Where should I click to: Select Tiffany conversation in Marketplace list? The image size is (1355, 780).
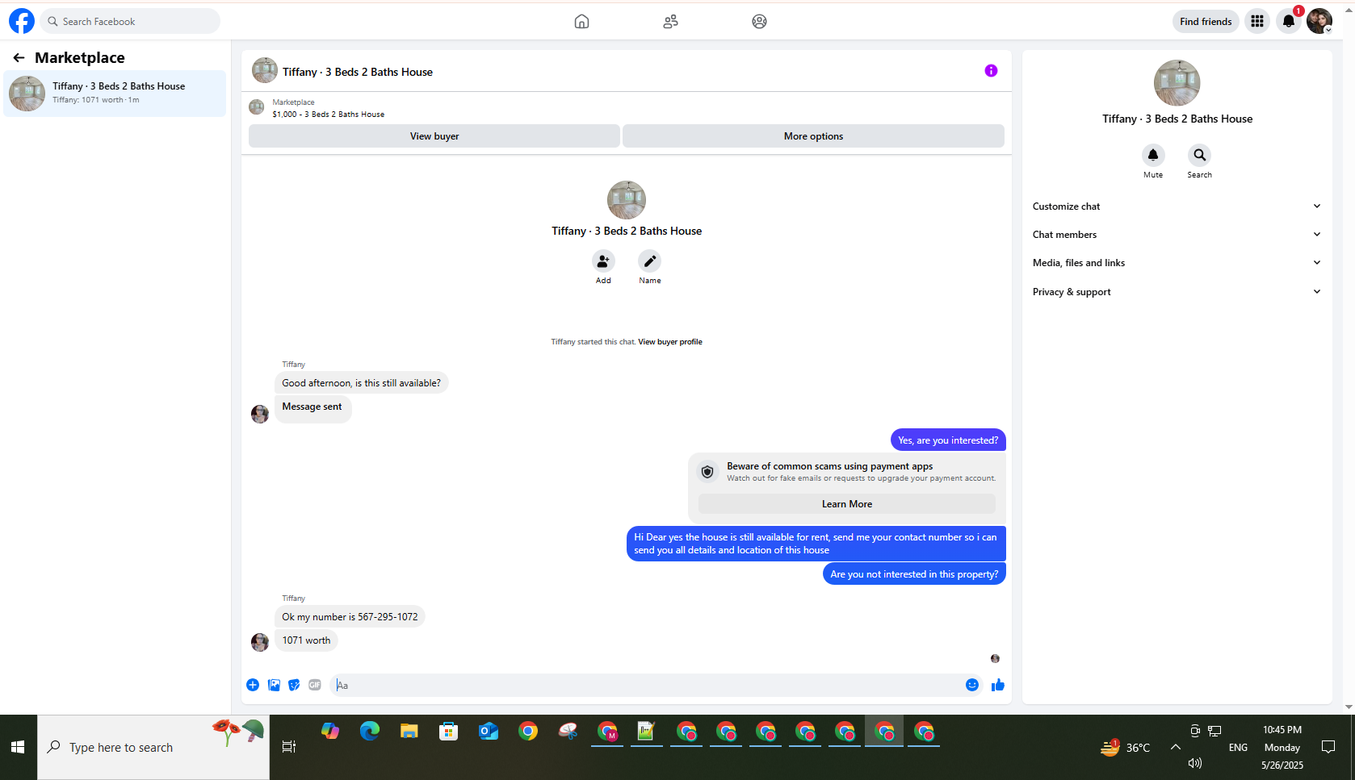pos(115,94)
